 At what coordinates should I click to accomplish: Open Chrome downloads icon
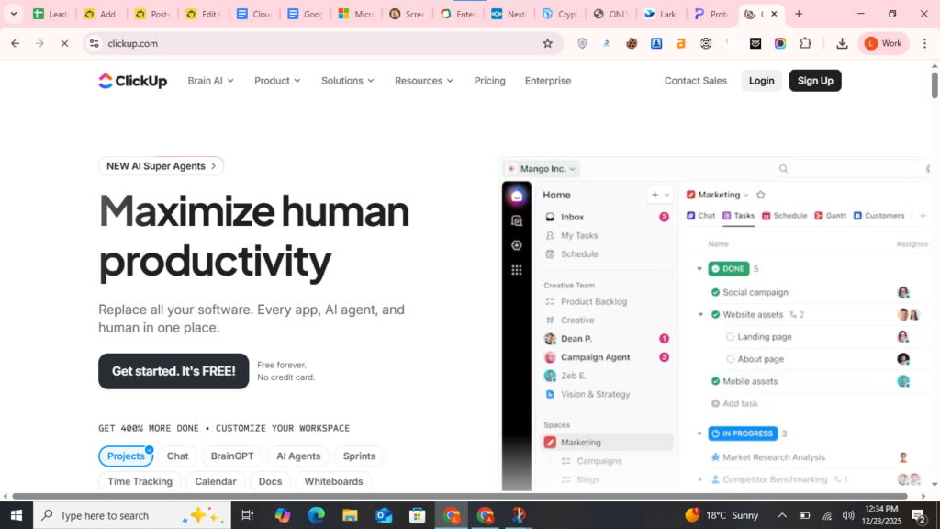(842, 43)
